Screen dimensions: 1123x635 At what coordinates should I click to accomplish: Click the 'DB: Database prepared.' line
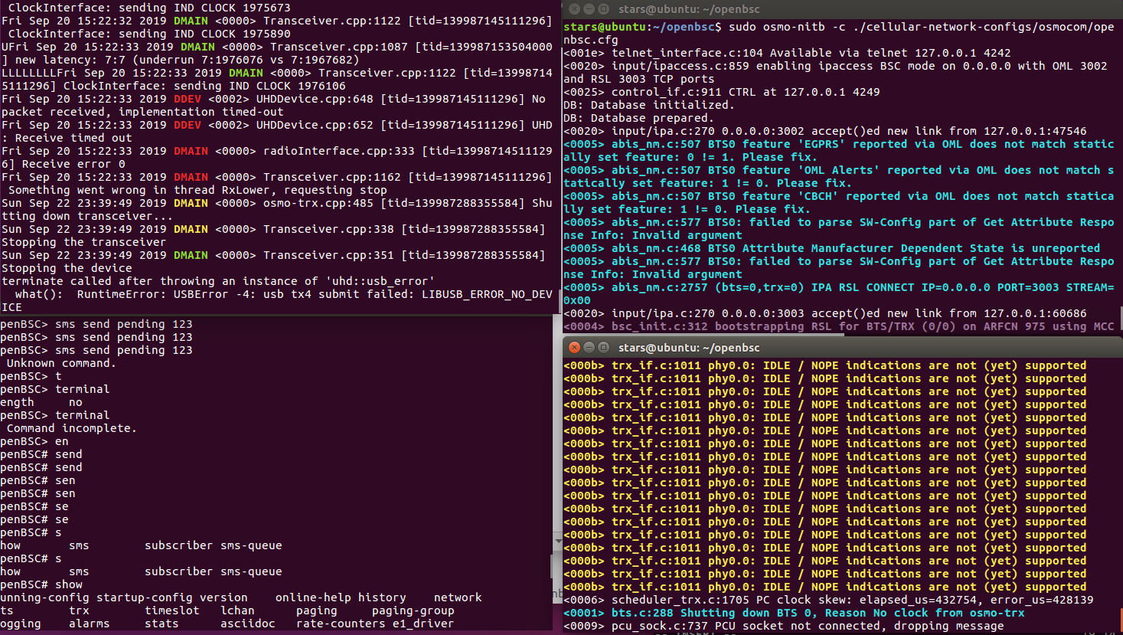click(638, 118)
